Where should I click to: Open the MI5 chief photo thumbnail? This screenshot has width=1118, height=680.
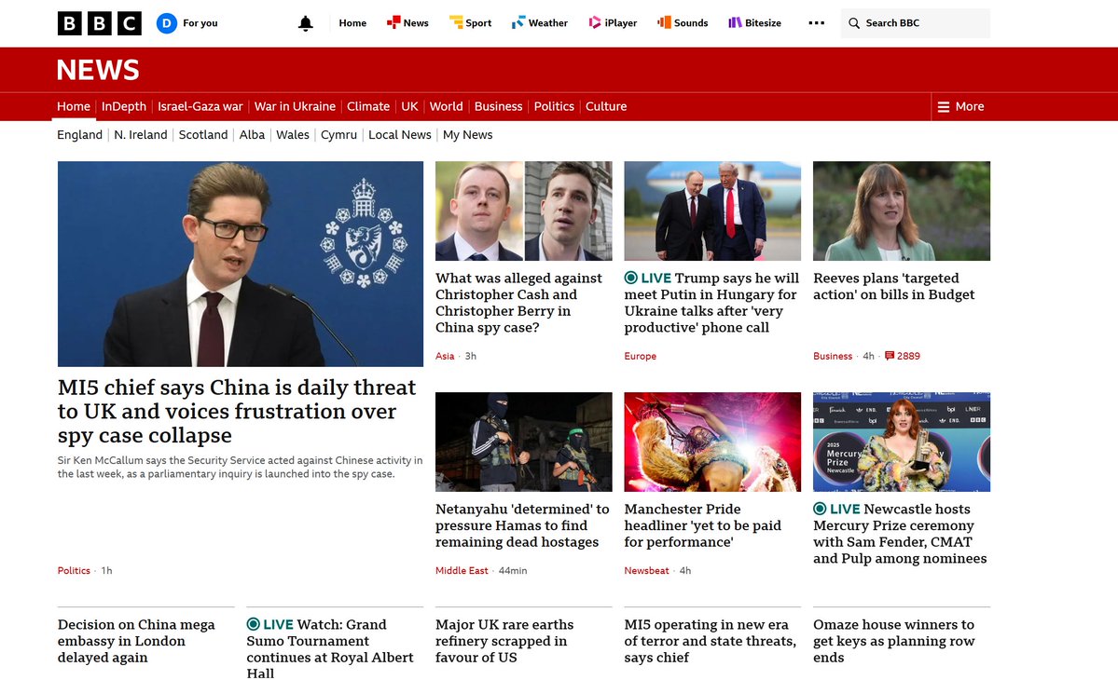pyautogui.click(x=241, y=264)
